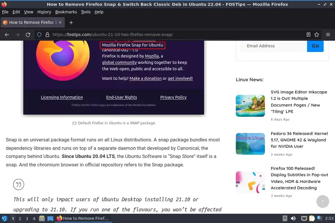Click the Firefox logo image in the article
The image size is (335, 223).
pyautogui.click(x=63, y=60)
